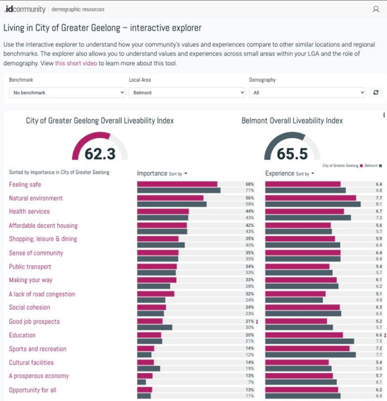Open the three-dot chart options menu
Image resolution: width=387 pixels, height=401 pixels.
[384, 115]
